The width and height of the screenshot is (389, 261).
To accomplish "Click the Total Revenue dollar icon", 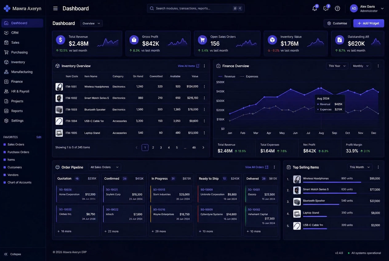I will pos(61,40).
